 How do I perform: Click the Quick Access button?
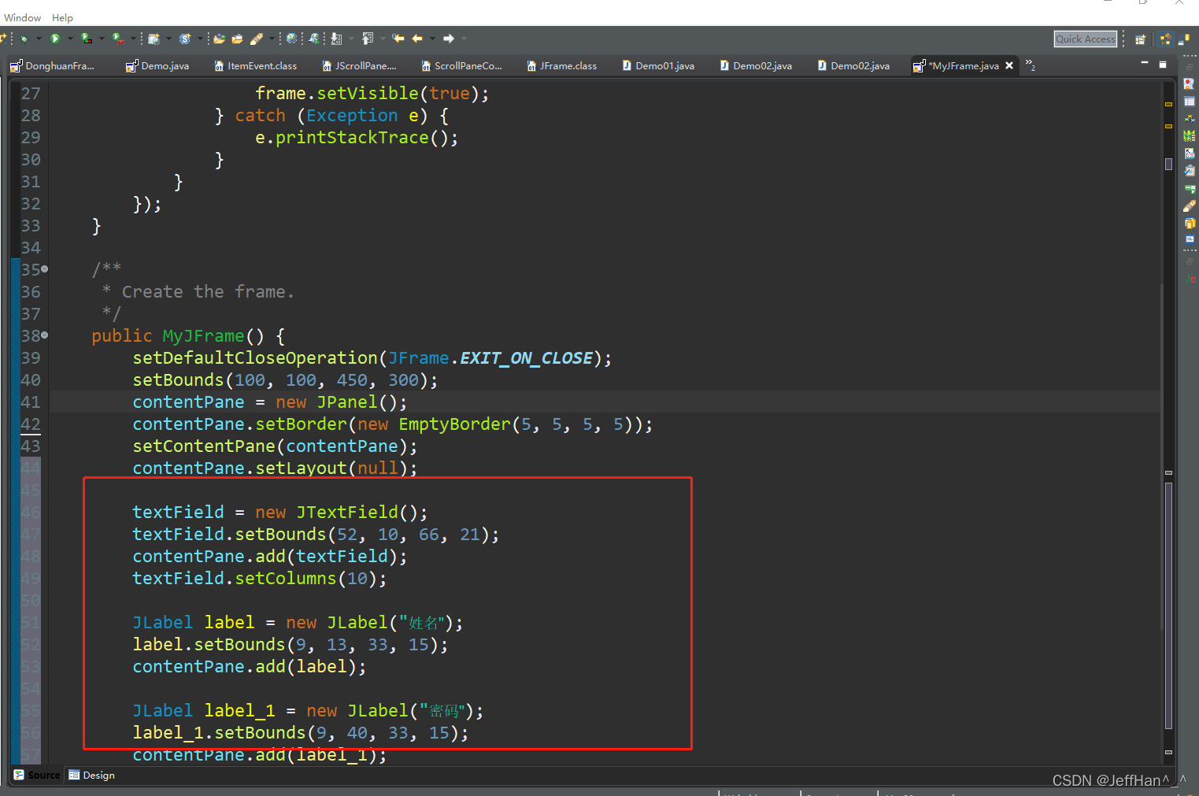click(x=1085, y=39)
